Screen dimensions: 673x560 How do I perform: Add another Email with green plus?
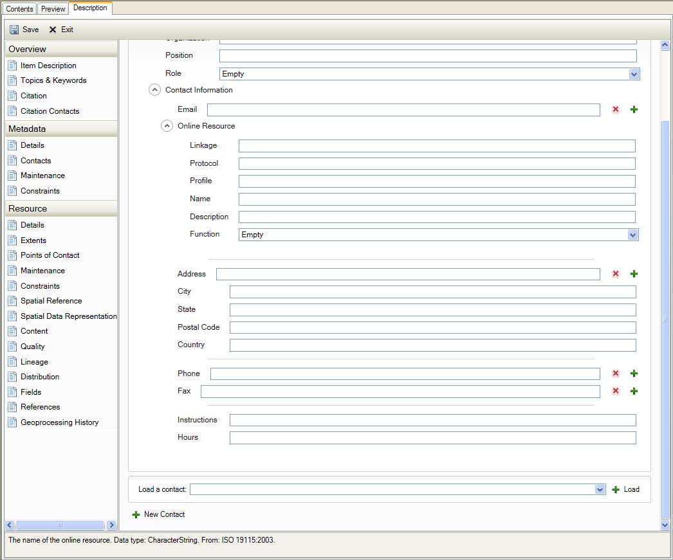click(x=634, y=110)
